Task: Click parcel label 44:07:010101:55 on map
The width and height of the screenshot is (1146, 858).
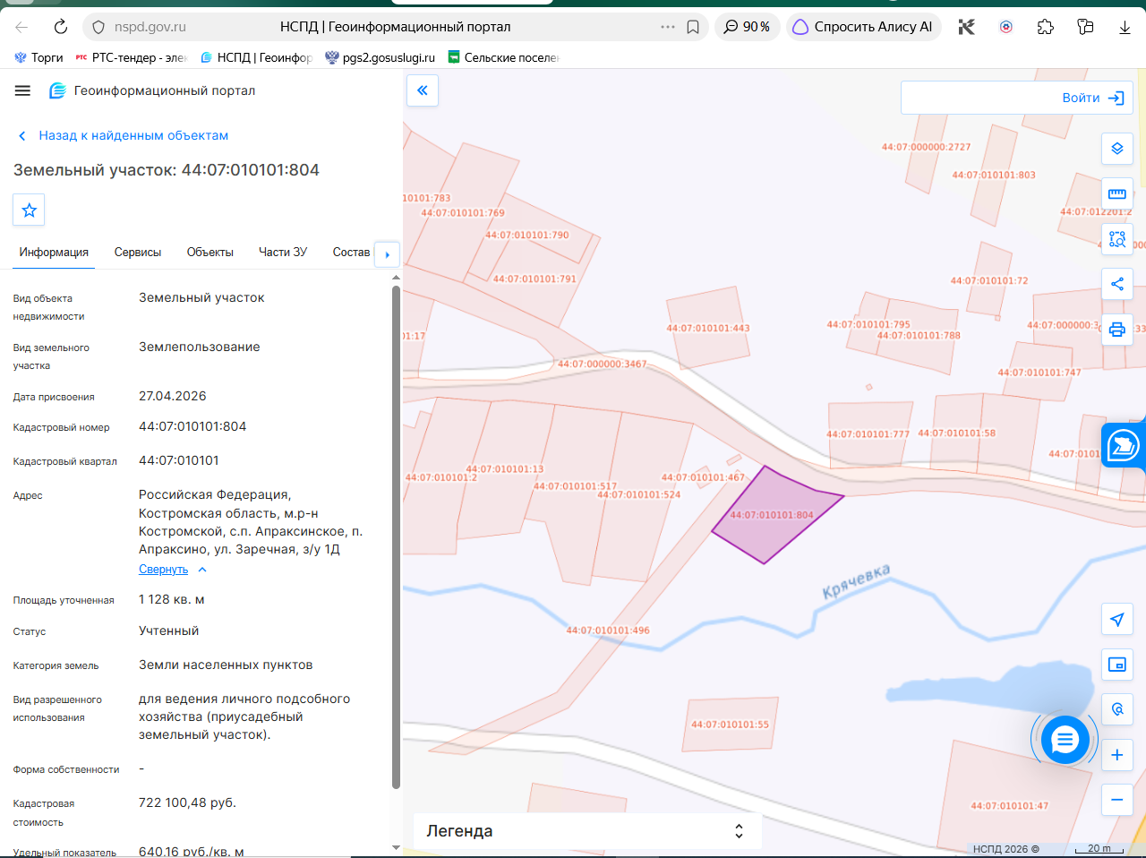Action: (x=730, y=725)
